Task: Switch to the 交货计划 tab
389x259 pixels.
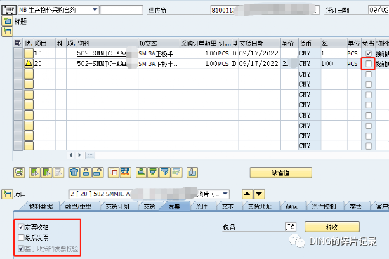Action: point(118,206)
